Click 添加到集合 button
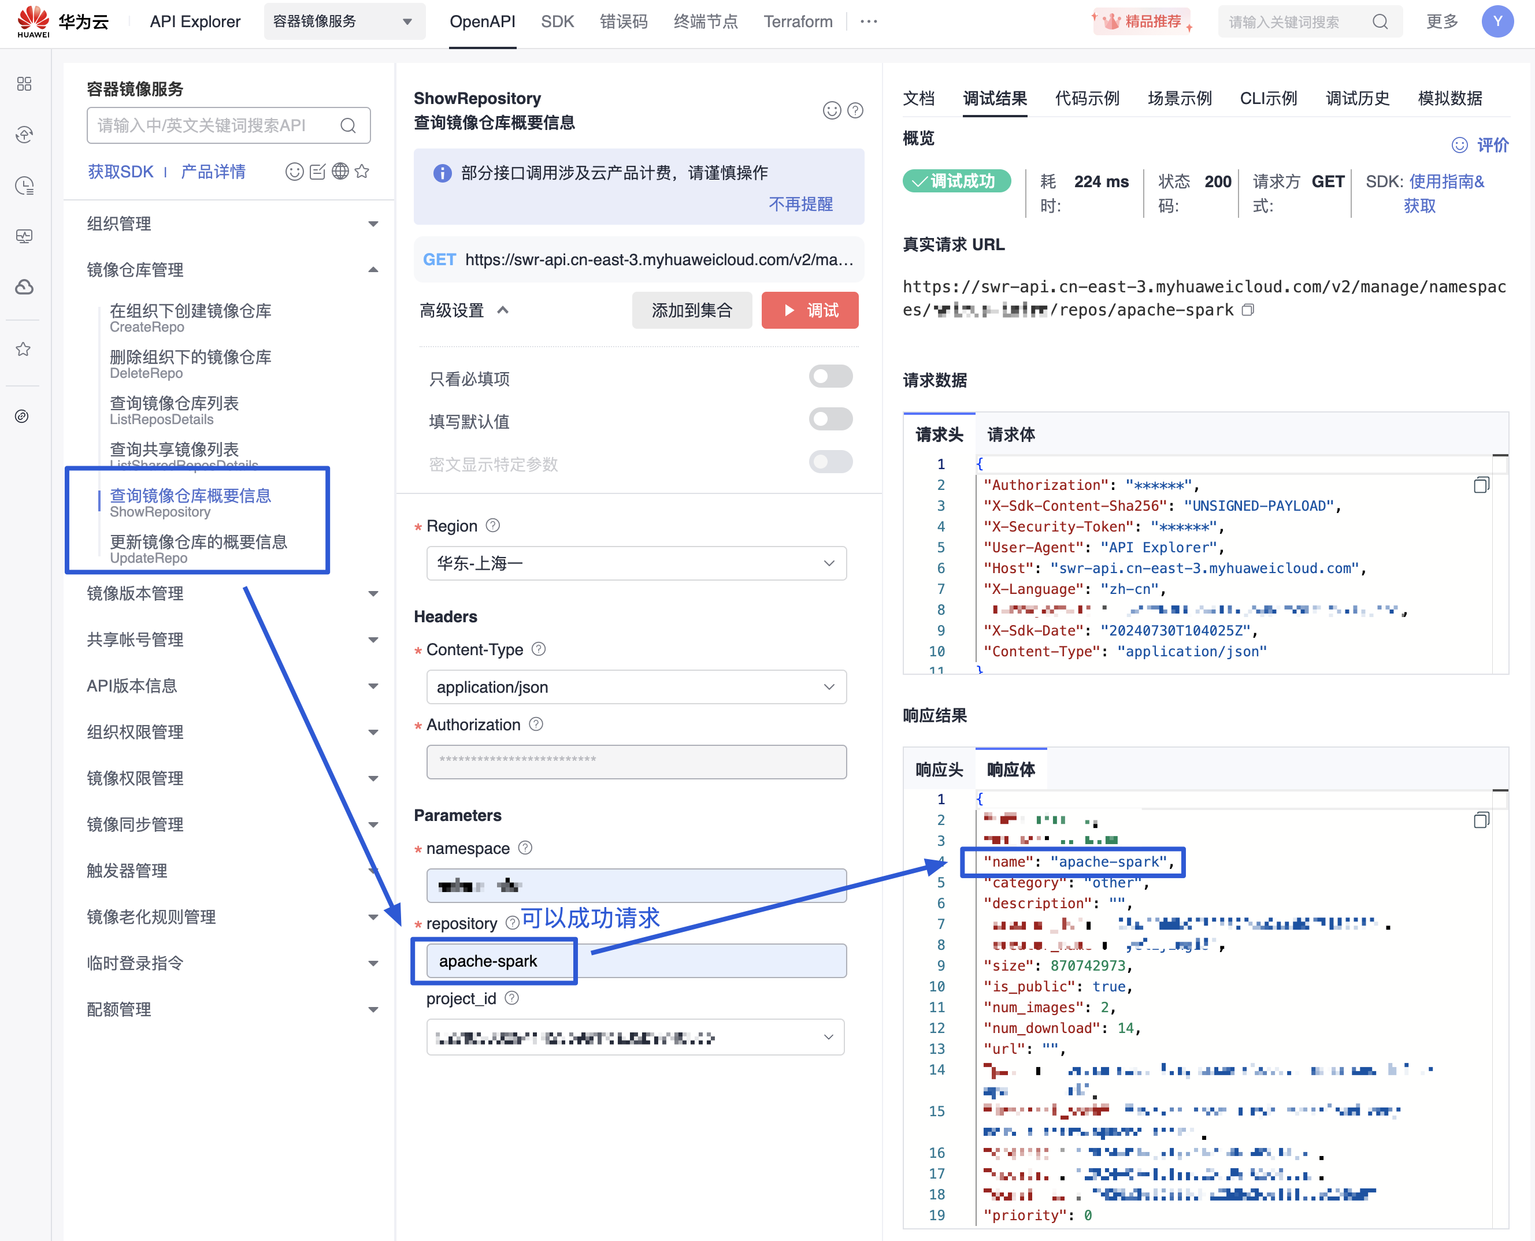 [692, 310]
